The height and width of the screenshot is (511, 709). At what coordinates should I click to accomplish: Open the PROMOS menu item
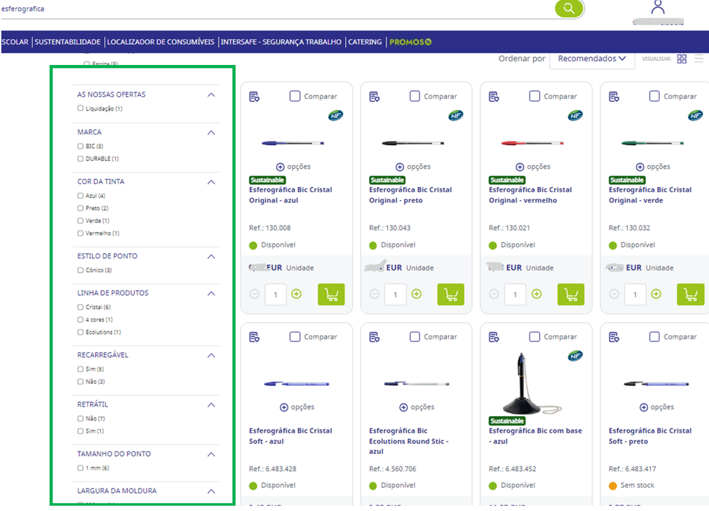[410, 42]
